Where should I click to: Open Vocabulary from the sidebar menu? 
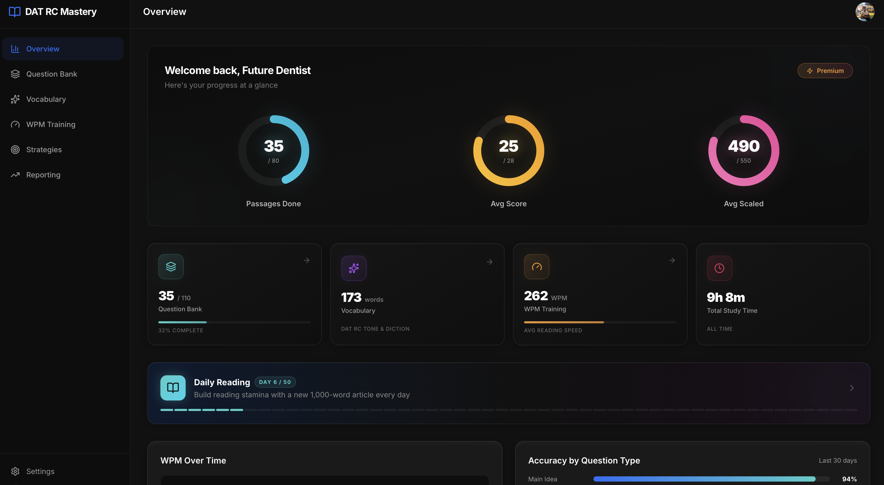click(x=46, y=99)
